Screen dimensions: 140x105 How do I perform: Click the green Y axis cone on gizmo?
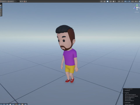[137, 5]
